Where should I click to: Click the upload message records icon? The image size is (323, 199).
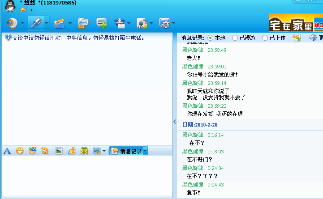point(297,38)
